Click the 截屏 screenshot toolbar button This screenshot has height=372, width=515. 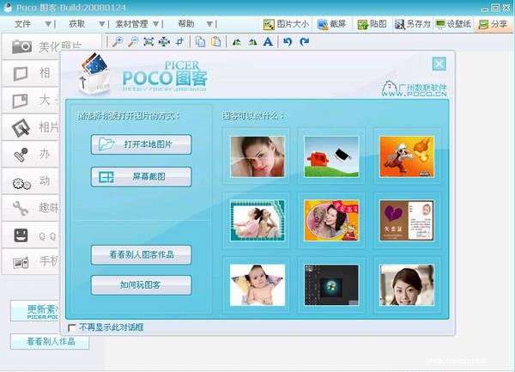[332, 24]
